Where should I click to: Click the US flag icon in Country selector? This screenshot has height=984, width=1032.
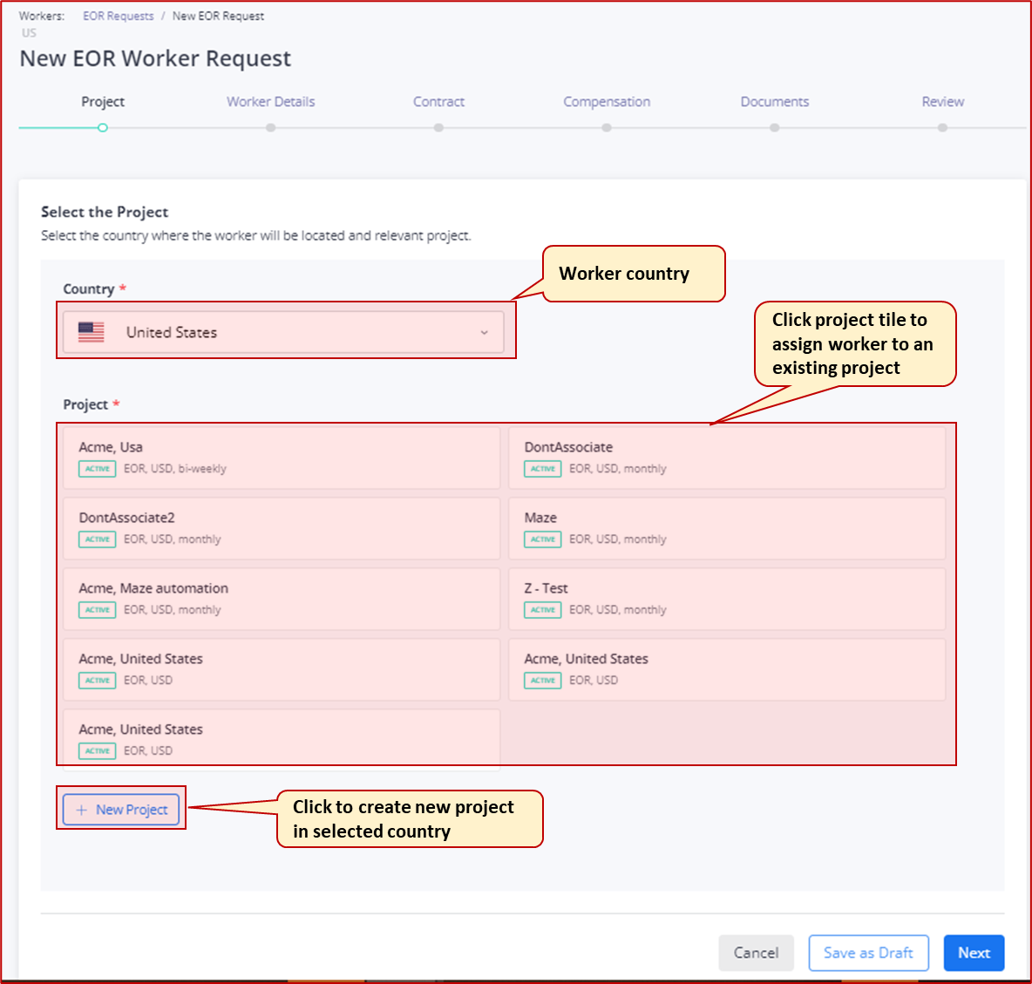pyautogui.click(x=90, y=331)
